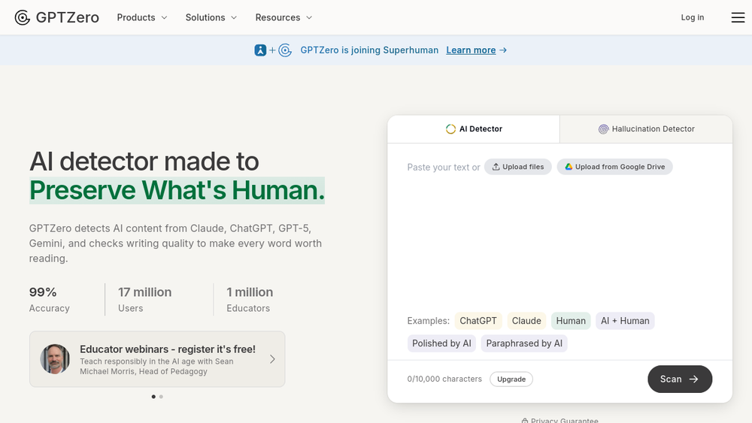Click the Upgrade button
This screenshot has width=752, height=423.
511,379
